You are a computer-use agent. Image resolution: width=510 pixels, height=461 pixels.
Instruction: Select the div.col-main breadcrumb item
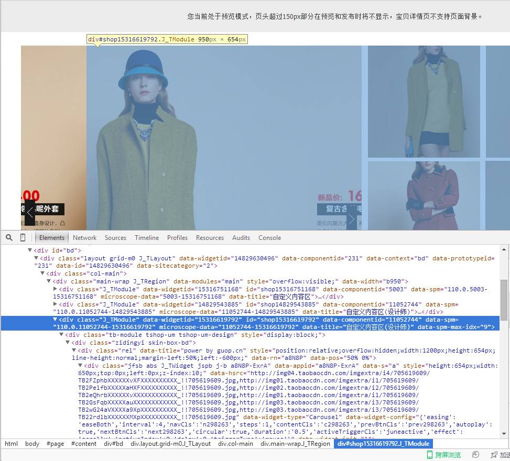click(235, 444)
